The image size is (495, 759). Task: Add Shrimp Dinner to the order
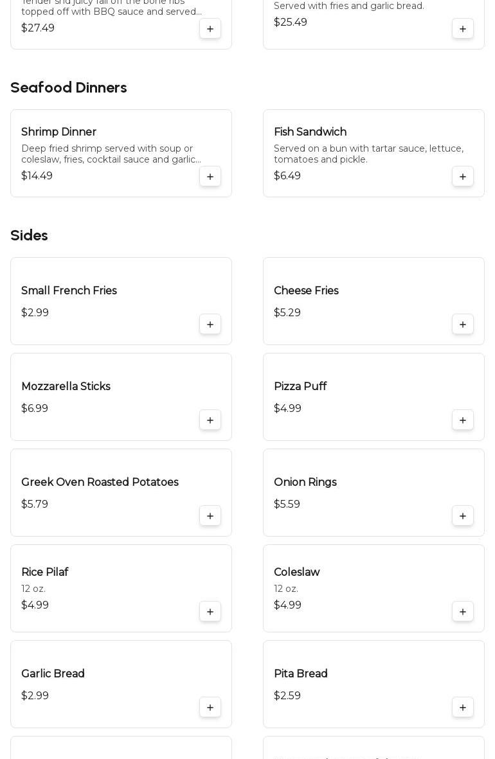click(210, 177)
